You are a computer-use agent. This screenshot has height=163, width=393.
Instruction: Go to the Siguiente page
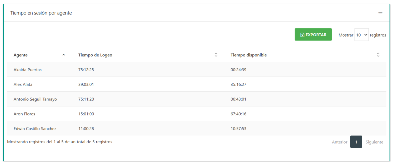click(x=374, y=142)
